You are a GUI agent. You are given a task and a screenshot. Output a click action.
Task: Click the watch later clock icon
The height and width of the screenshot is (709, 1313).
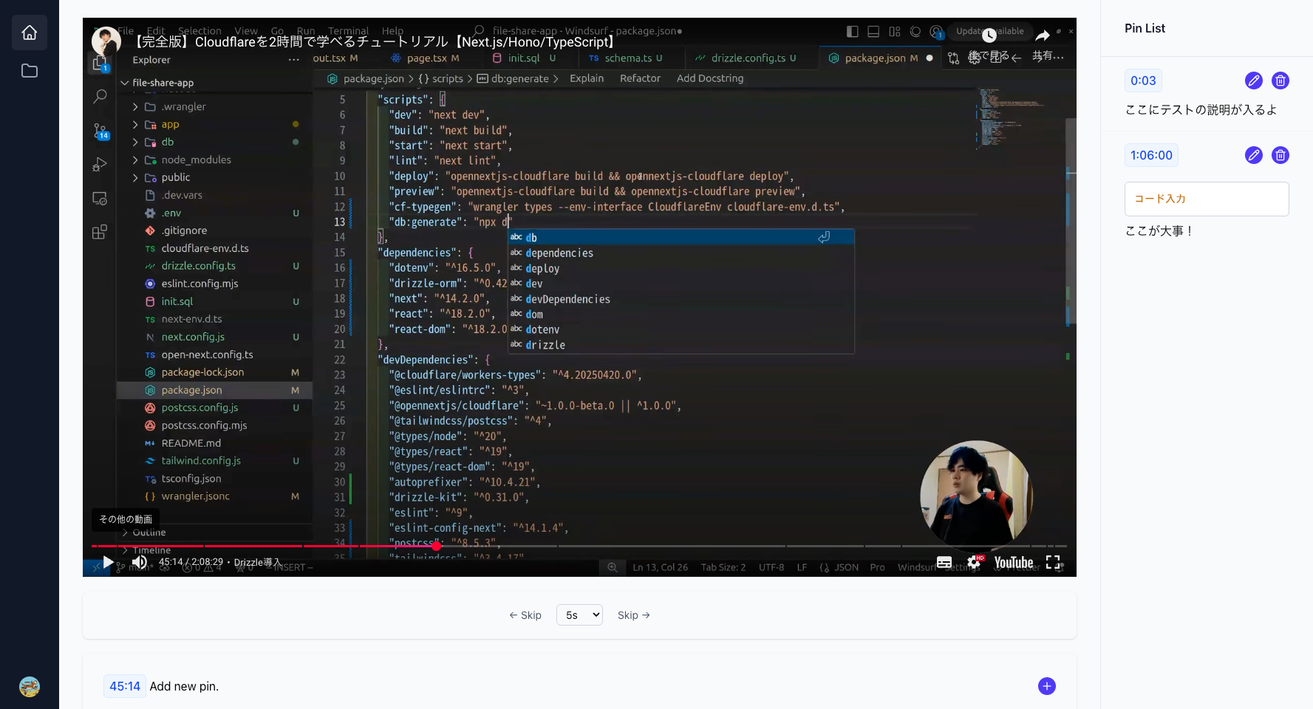coord(989,35)
